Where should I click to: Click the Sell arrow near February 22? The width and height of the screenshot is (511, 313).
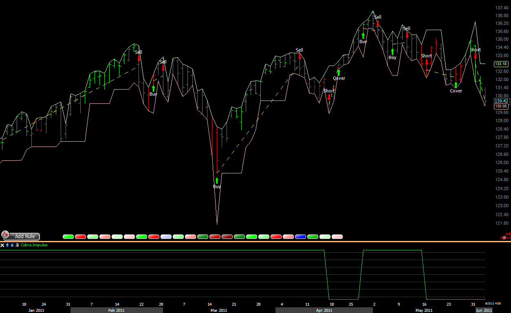[139, 58]
